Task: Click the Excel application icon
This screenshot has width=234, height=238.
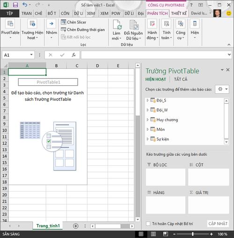Action: (x=6, y=5)
